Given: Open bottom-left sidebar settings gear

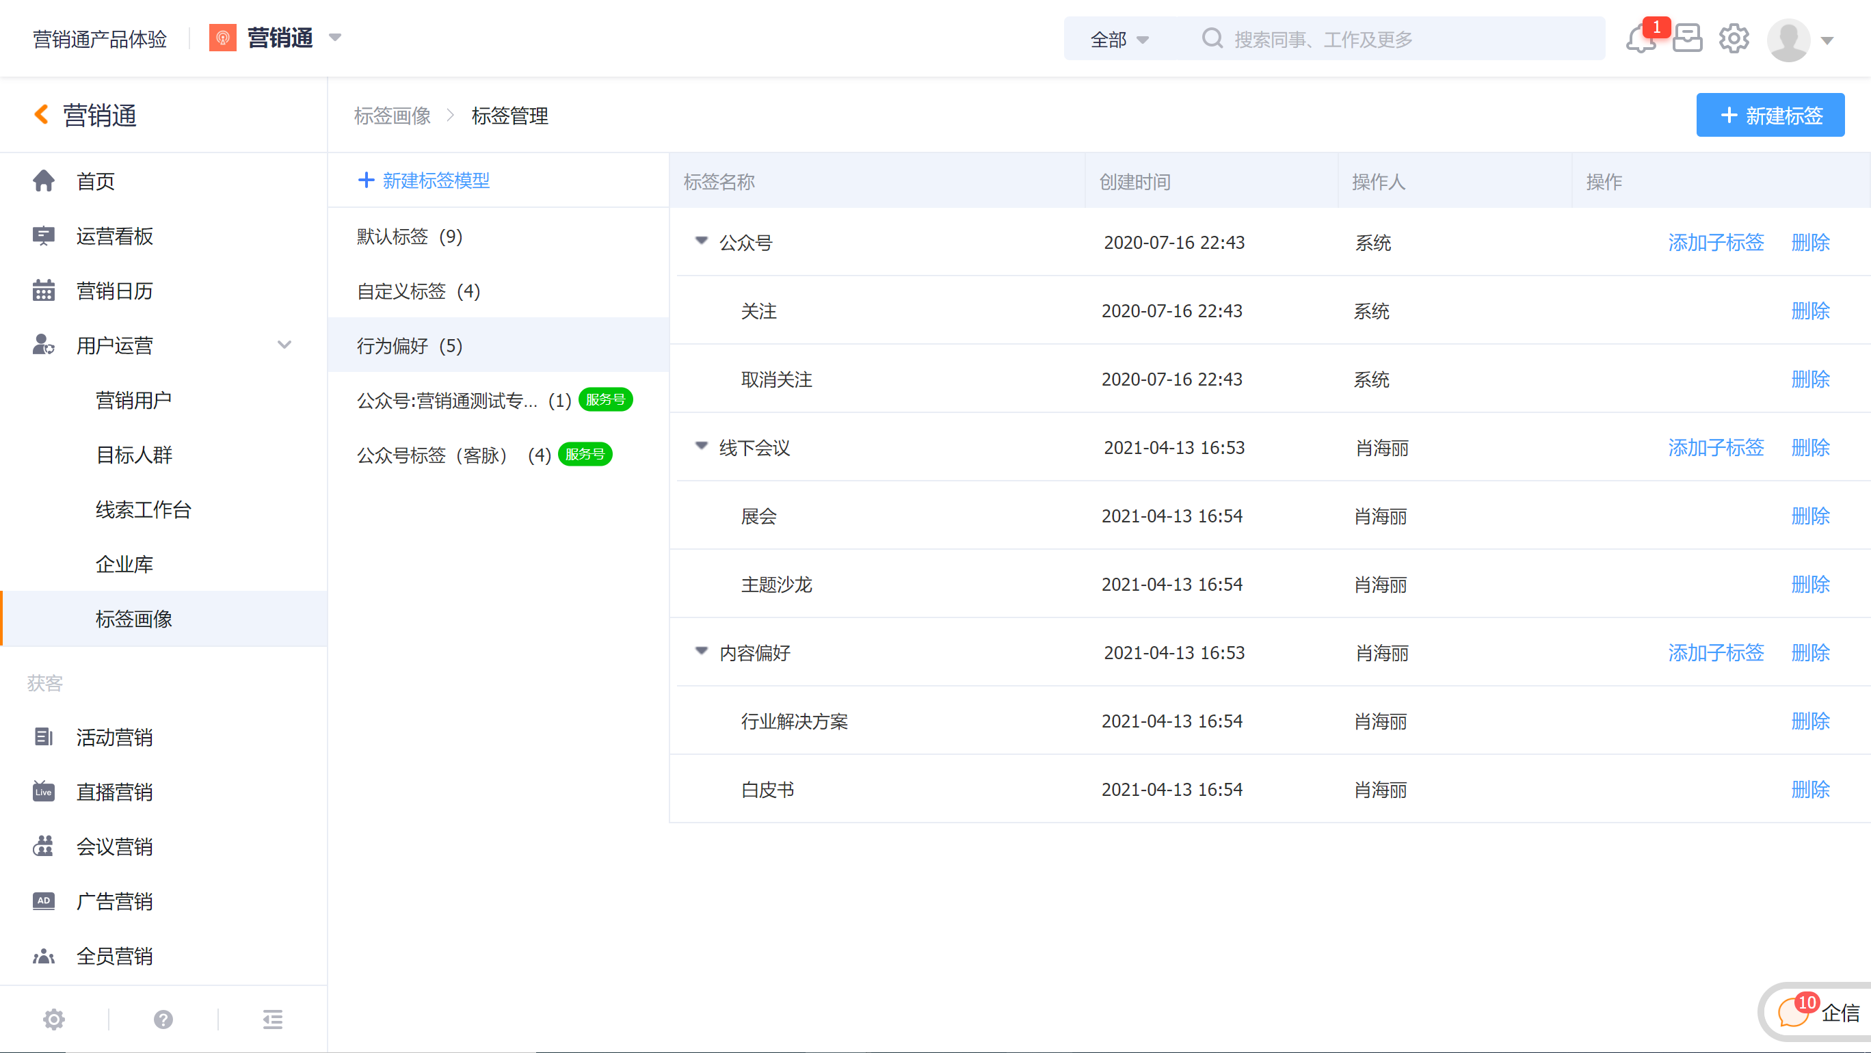Looking at the screenshot, I should 54,1019.
